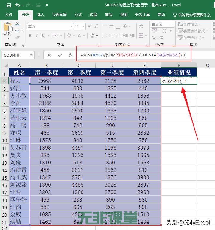Screen dimensions: 215x230
Task: Click Increase Decimal icon
Action: point(154,38)
